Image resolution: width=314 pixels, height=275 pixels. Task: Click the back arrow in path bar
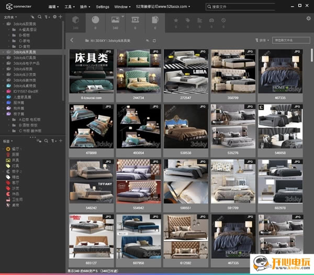(72, 40)
